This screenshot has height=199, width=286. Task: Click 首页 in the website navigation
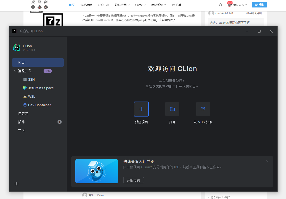(x=72, y=5)
